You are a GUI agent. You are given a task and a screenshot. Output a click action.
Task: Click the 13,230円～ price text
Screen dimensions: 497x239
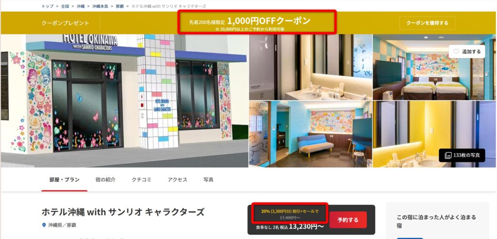(307, 226)
